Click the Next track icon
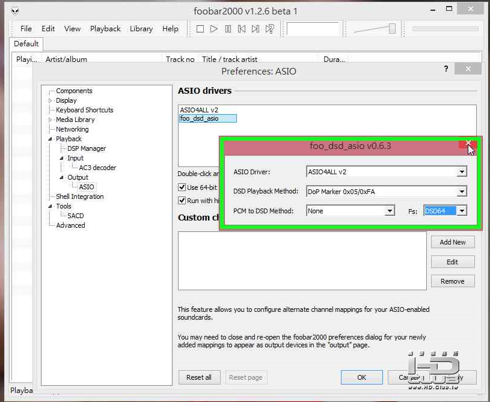490x402 pixels. pyautogui.click(x=256, y=29)
